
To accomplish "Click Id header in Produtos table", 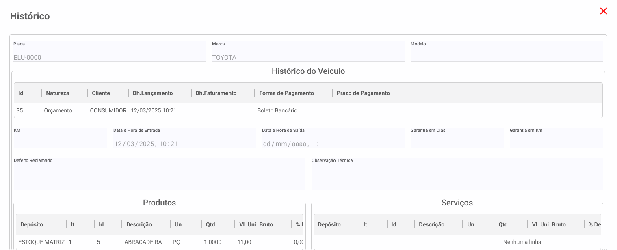I will [x=101, y=224].
